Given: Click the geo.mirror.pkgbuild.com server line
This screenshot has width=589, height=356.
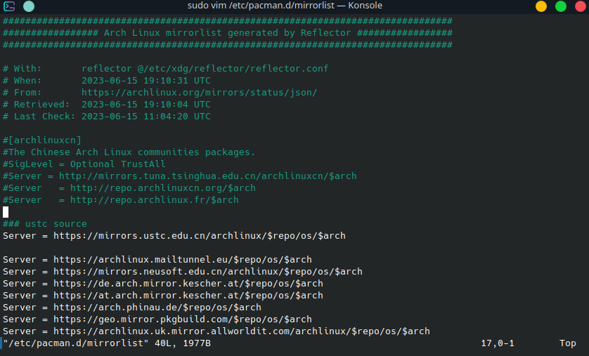Looking at the screenshot, I should (x=157, y=319).
